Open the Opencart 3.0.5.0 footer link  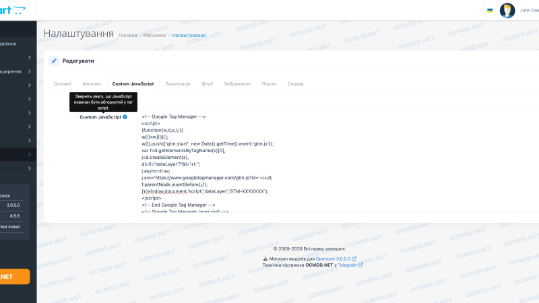333,259
